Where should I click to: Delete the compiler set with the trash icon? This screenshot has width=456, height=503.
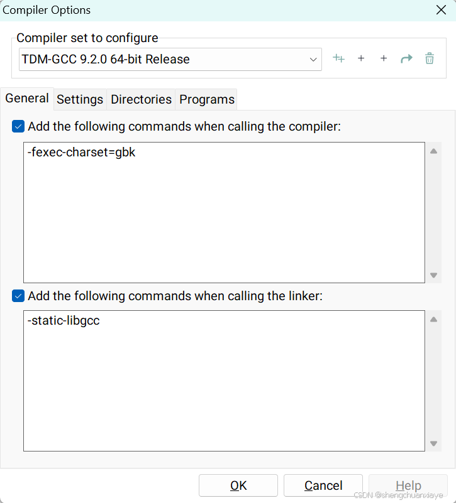click(x=430, y=58)
